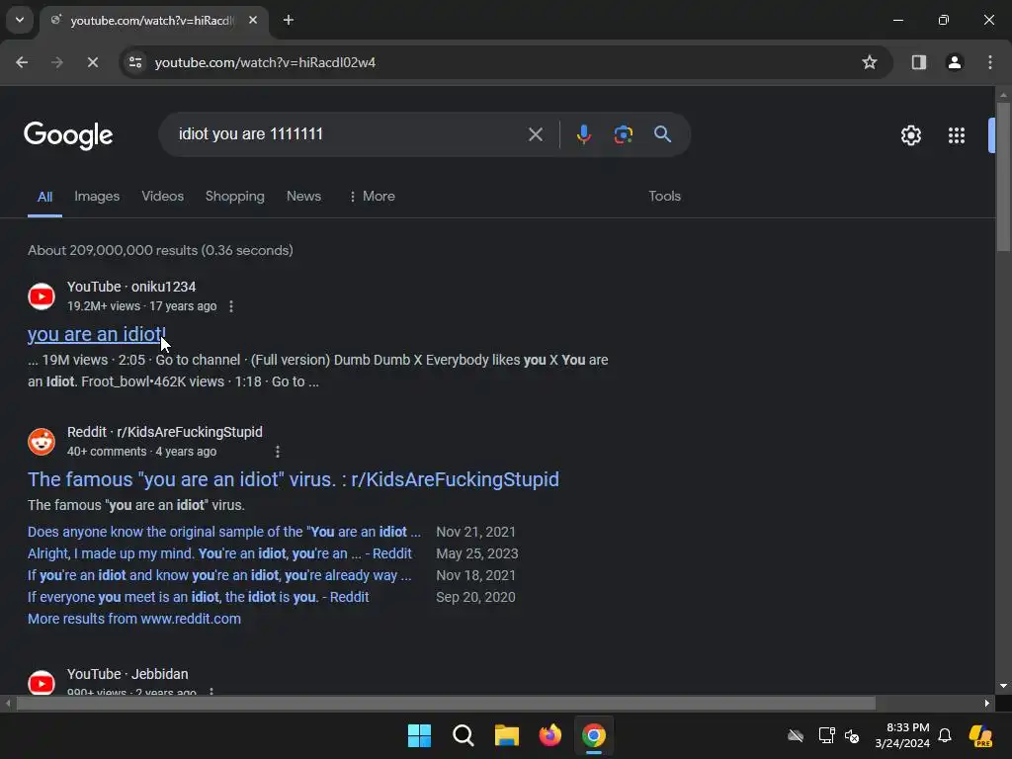Switch to News tab
The image size is (1012, 759).
[x=303, y=197]
